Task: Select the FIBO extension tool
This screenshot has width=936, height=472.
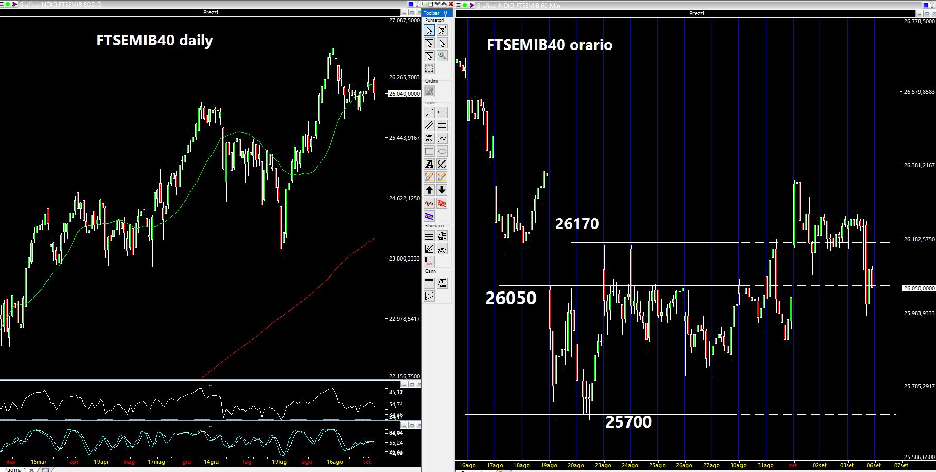Action: (x=442, y=236)
